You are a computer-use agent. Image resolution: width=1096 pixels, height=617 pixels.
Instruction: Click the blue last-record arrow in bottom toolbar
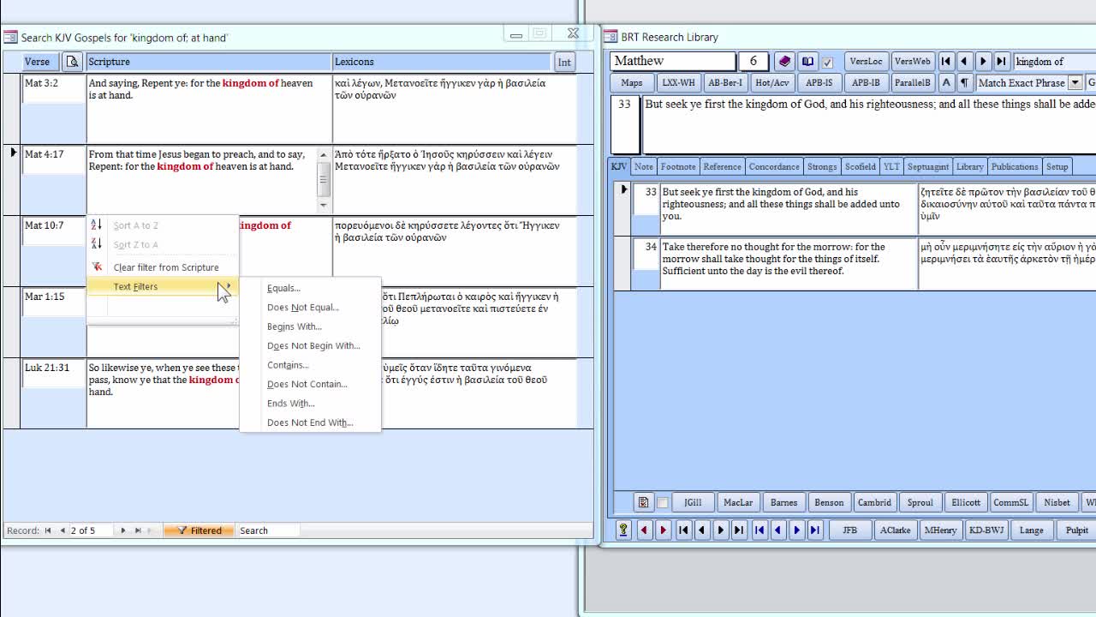815,530
